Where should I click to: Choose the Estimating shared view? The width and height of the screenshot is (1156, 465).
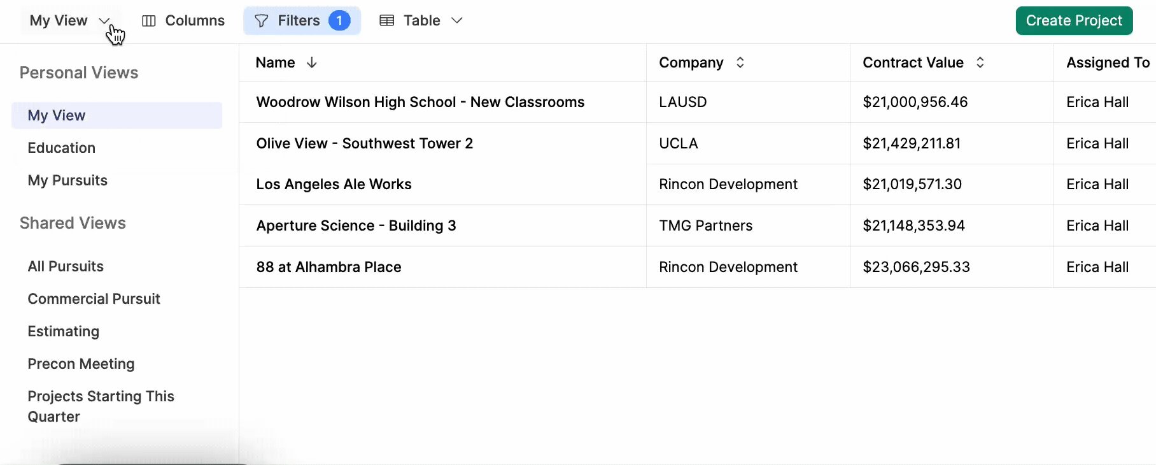point(64,331)
